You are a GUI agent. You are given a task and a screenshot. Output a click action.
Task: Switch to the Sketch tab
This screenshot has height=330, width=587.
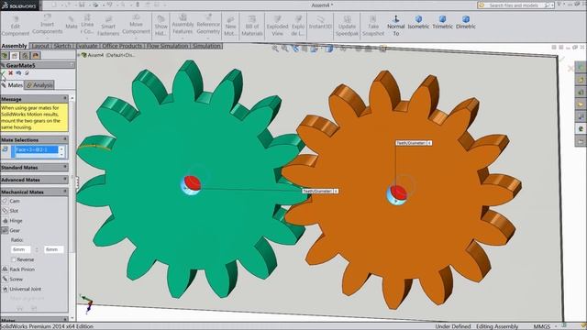tap(62, 46)
